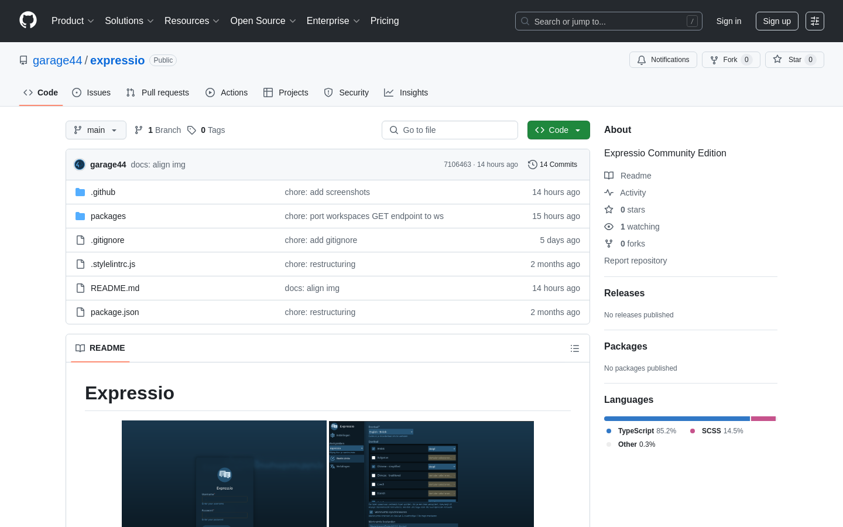This screenshot has width=843, height=527.
Task: Click the garage44 avatar in commit row
Action: click(80, 165)
